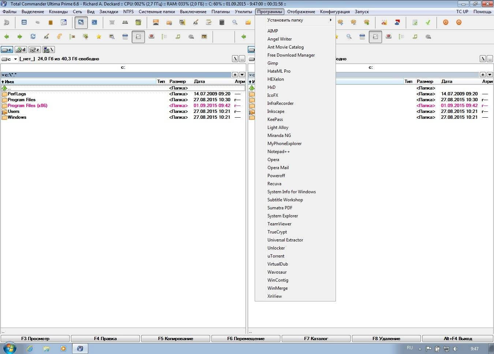Click the green checkmark toolbar icon
The image size is (494, 354).
click(x=428, y=23)
